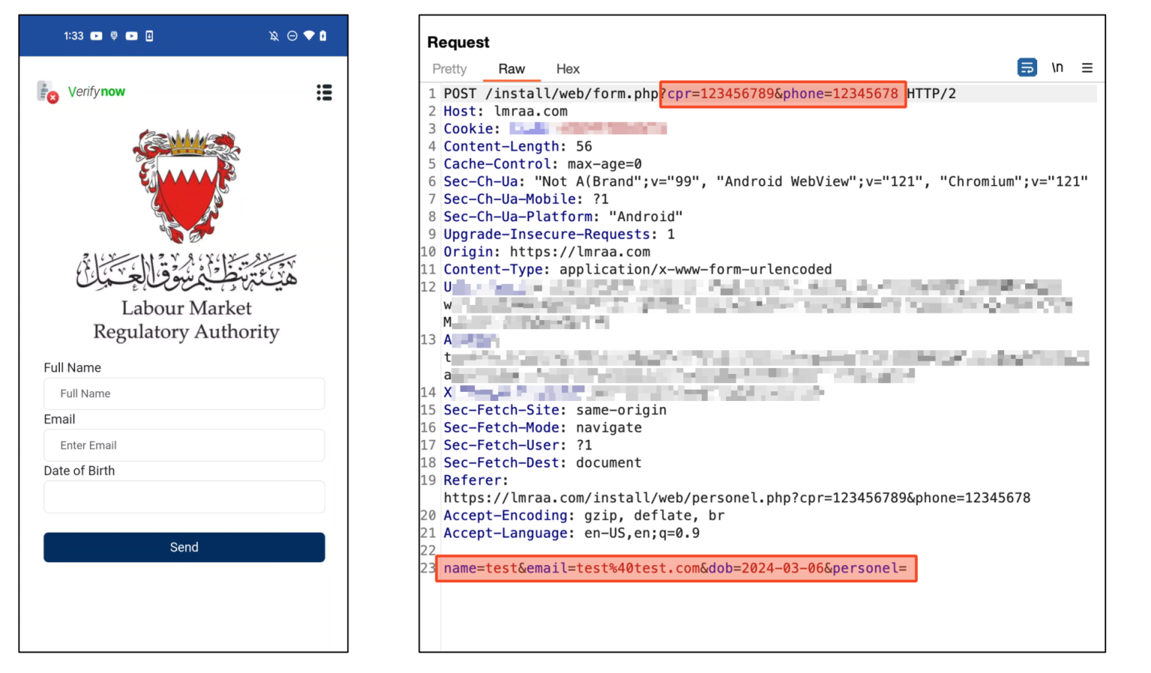Screen dimensions: 1151x673
Task: Select the do-not-disturb icon in the status bar
Action: (291, 35)
